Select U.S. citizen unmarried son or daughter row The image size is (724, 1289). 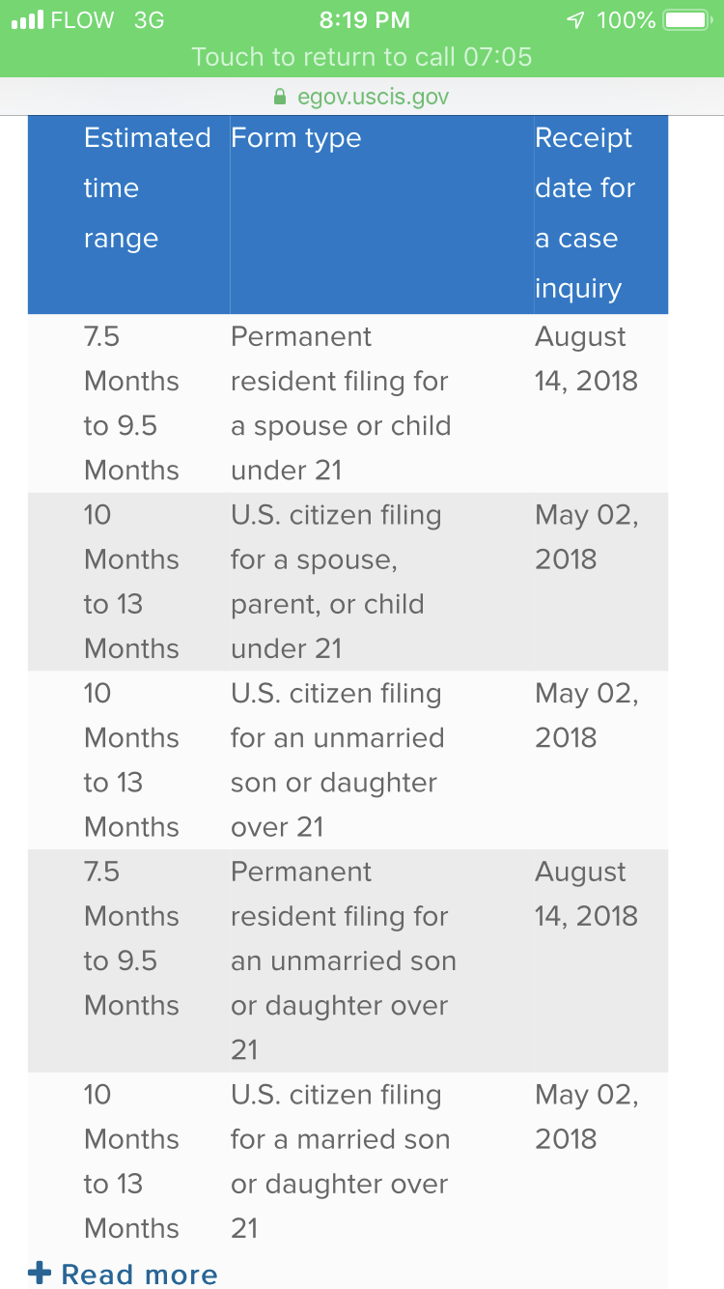coord(348,760)
